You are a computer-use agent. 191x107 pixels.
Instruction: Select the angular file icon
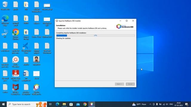pos(26,61)
